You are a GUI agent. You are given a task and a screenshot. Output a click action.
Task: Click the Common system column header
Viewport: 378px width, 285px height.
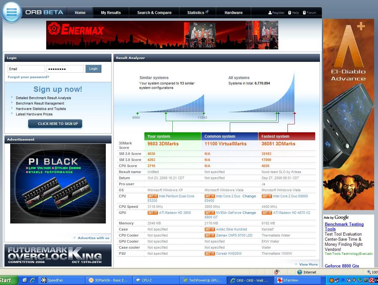pyautogui.click(x=230, y=136)
